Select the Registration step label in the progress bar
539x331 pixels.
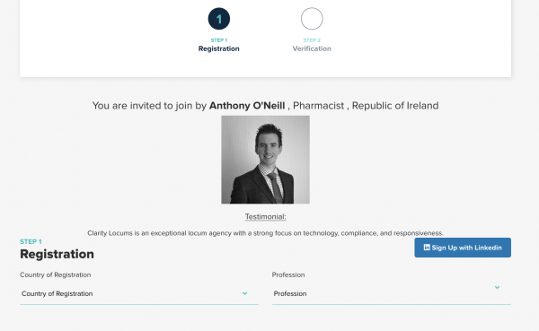click(219, 48)
